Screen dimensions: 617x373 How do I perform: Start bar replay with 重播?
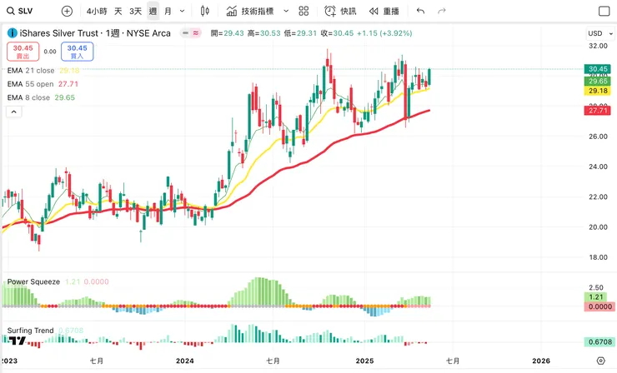click(x=384, y=11)
